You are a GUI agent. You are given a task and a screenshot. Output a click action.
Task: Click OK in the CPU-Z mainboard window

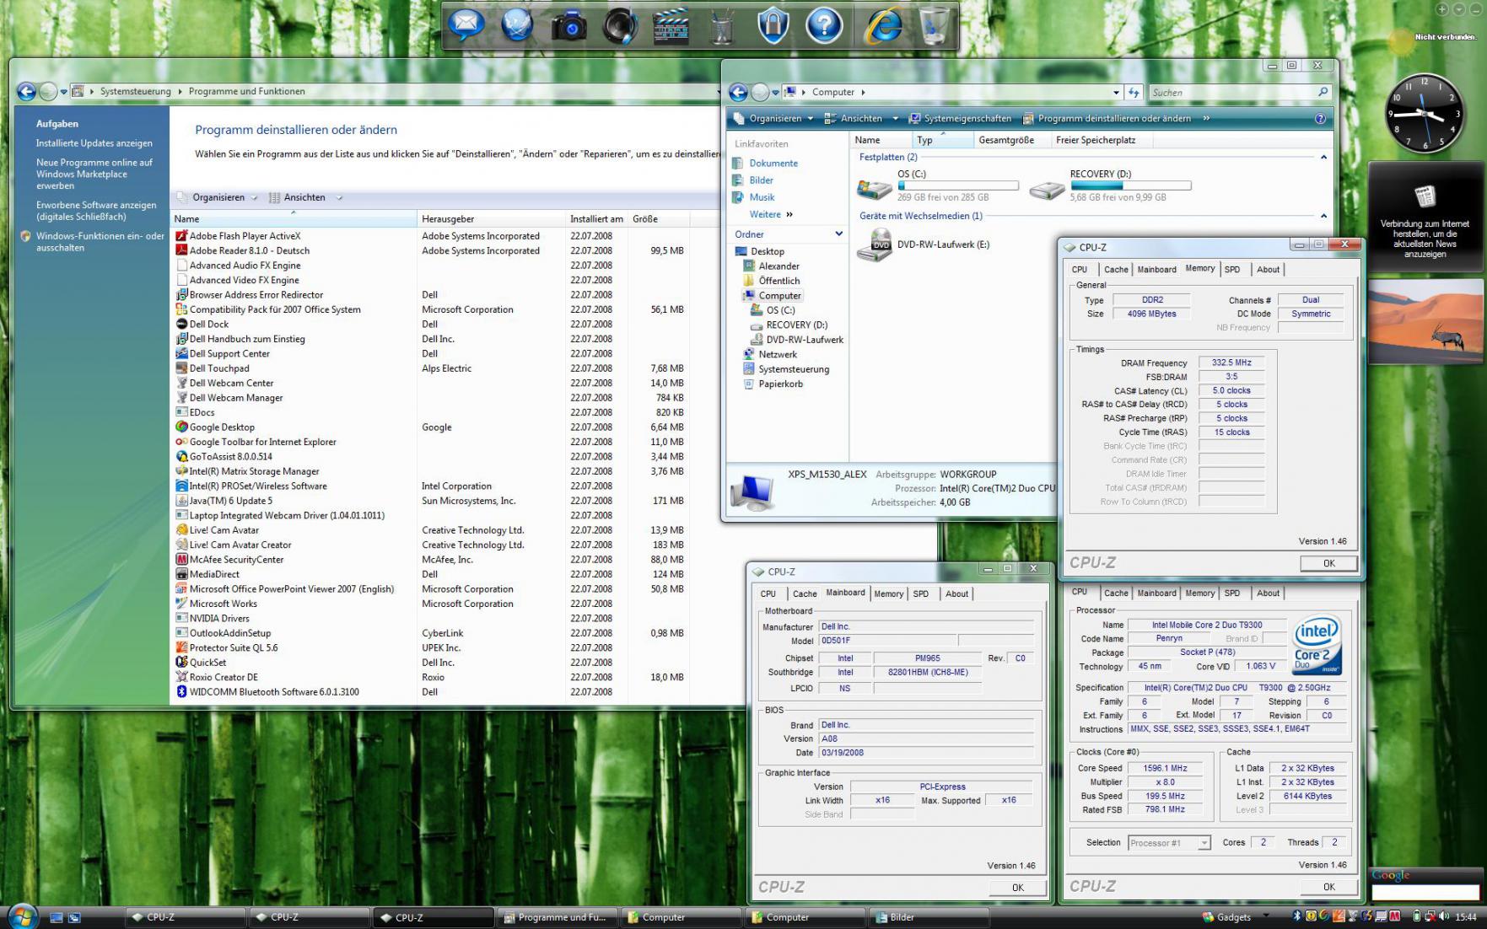pos(1017,888)
